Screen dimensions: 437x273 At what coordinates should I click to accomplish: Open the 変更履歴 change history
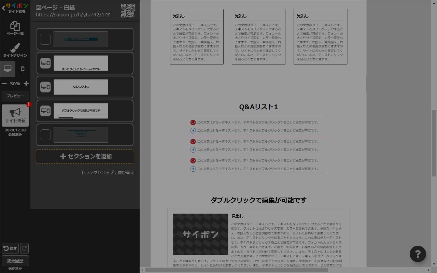[x=15, y=261]
